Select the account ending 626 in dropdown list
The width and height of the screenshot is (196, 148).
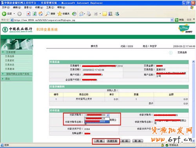[97, 118]
